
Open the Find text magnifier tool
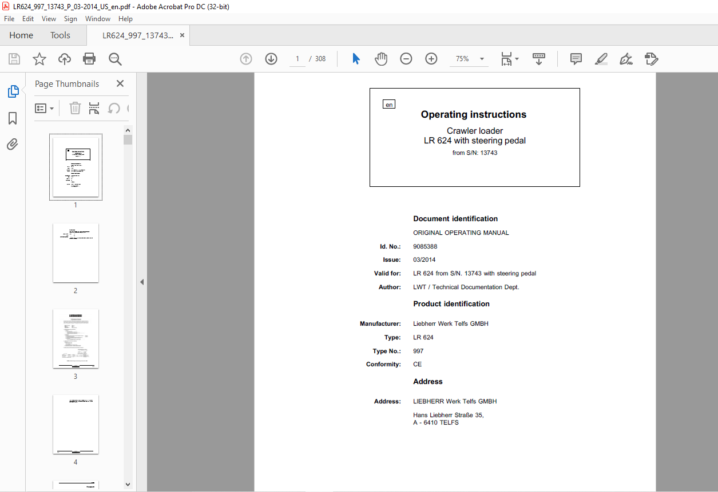tap(115, 59)
